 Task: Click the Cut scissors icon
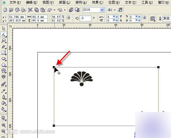pos(30,10)
